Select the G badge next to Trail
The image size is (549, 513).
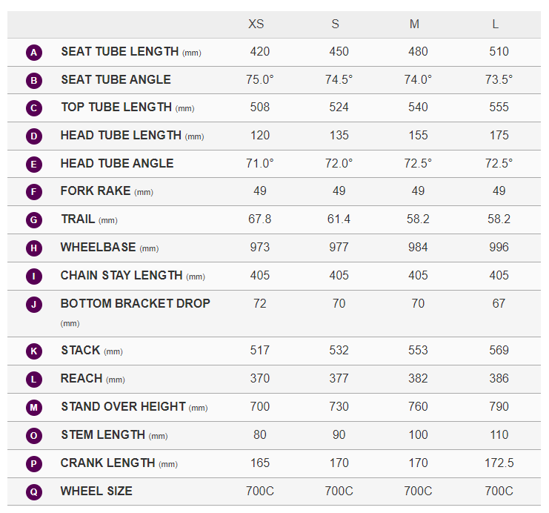pyautogui.click(x=34, y=220)
